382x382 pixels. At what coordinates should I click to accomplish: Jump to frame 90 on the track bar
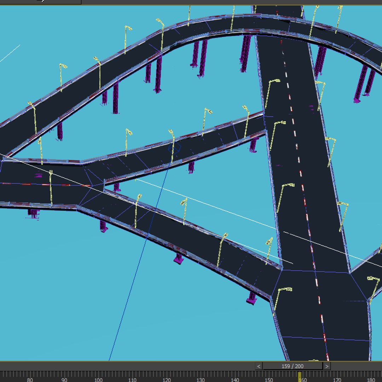click(x=64, y=380)
